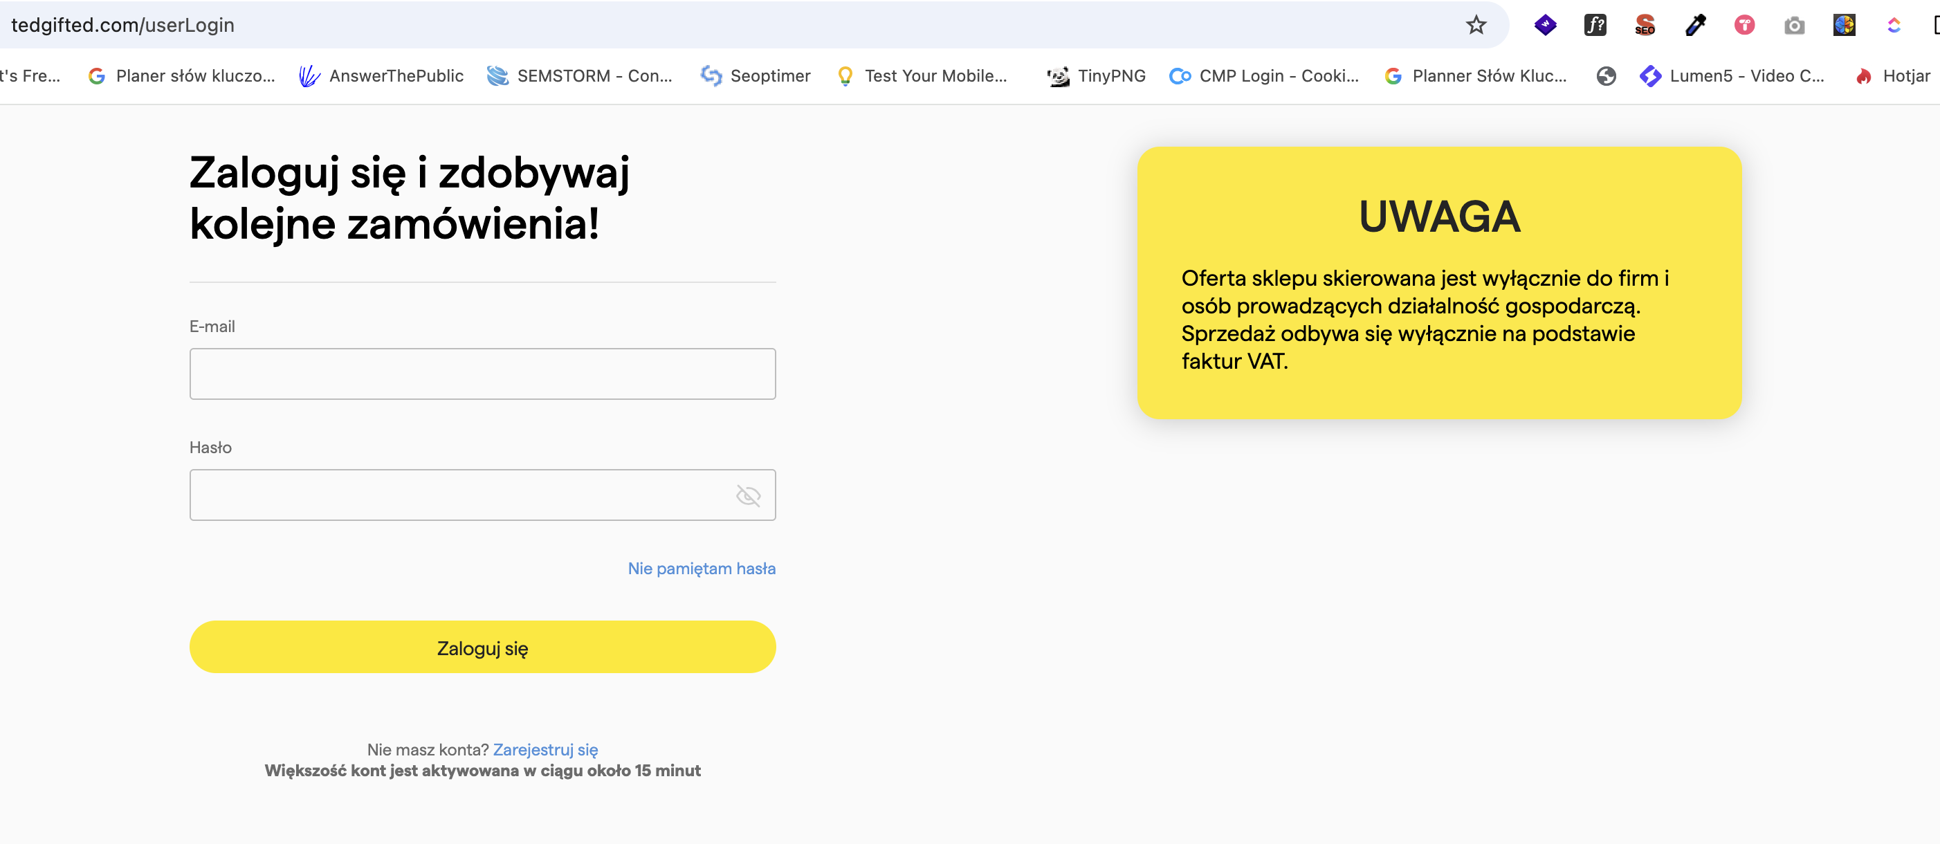Click the address bar URL tedgifted.com/userLogin
The height and width of the screenshot is (844, 1940).
(x=122, y=25)
